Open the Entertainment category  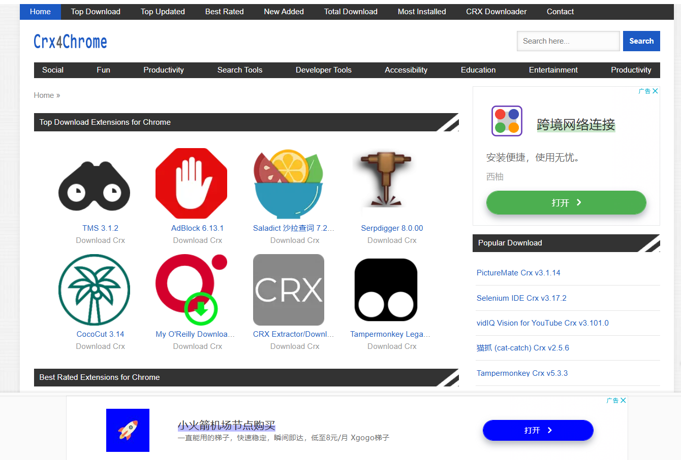(x=553, y=70)
